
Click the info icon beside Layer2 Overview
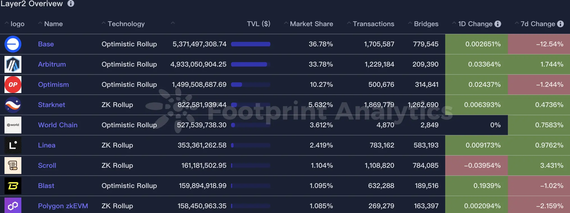pos(71,3)
